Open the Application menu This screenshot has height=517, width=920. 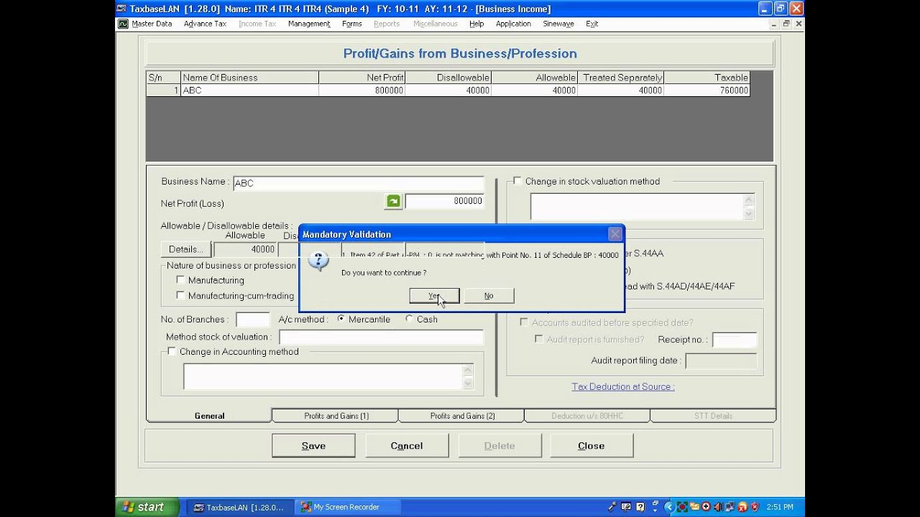tap(513, 24)
